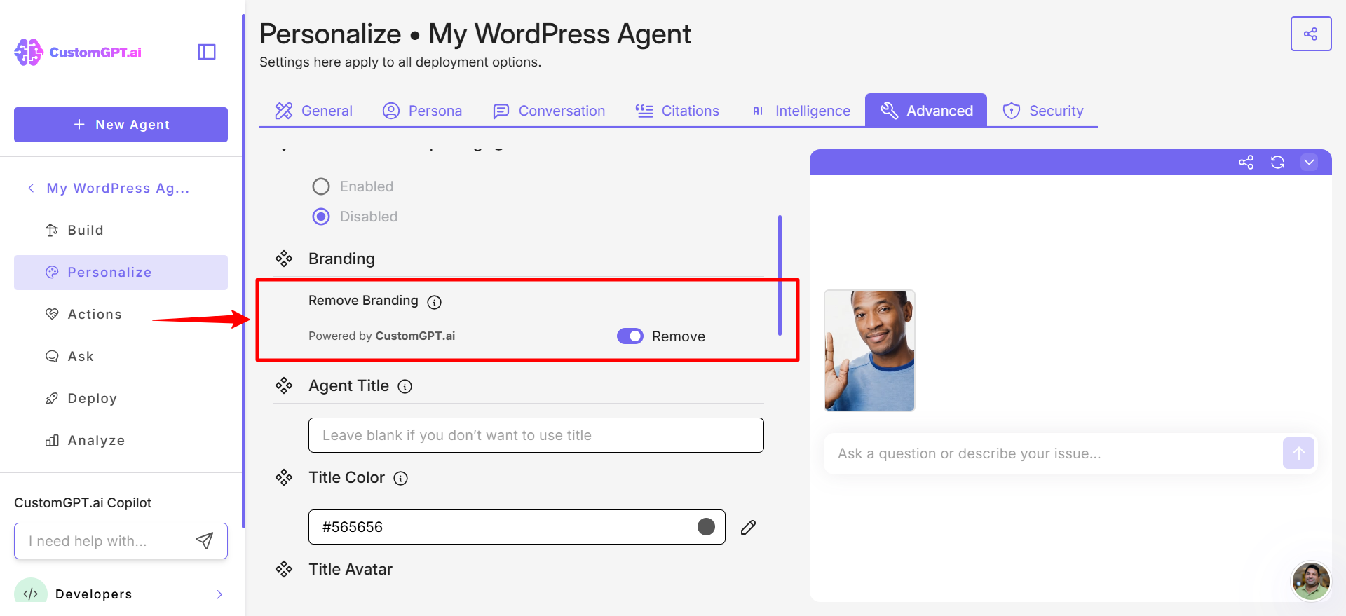
Task: Open Personalize in the sidebar
Action: pos(121,272)
